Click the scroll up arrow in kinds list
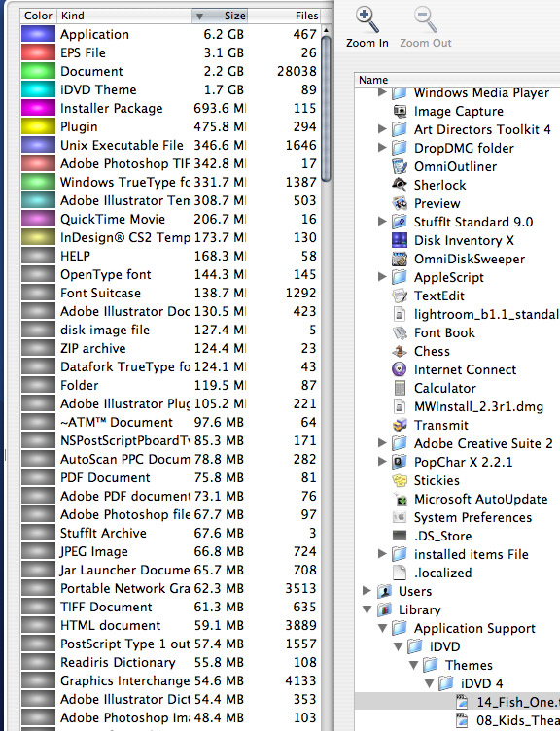The height and width of the screenshot is (731, 560). (326, 30)
